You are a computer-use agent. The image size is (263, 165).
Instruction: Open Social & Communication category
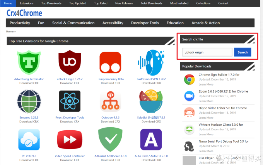(73, 23)
